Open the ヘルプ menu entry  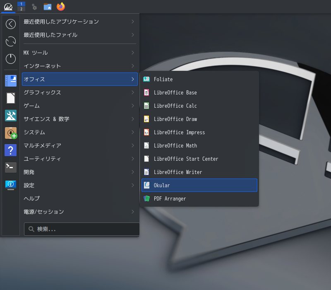(80, 198)
